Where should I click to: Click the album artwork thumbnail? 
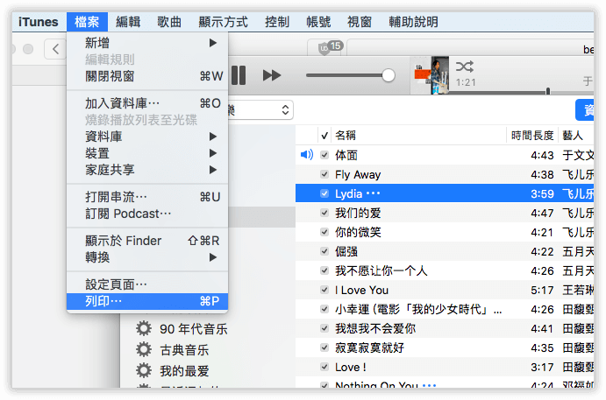click(x=431, y=75)
